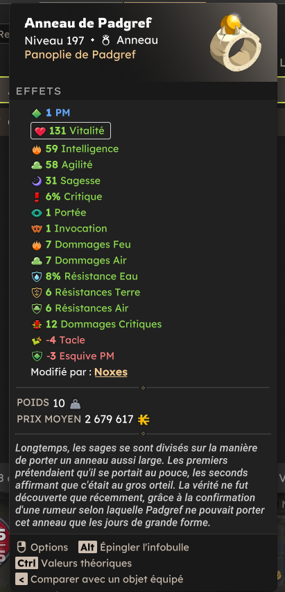
Task: Click the weight icon next to Poids
Action: (75, 404)
